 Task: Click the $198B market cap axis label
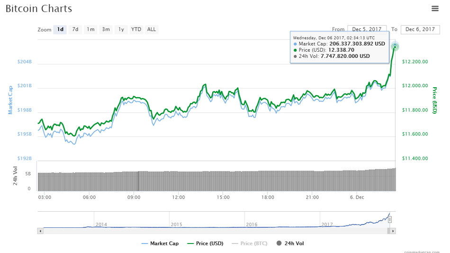[24, 110]
